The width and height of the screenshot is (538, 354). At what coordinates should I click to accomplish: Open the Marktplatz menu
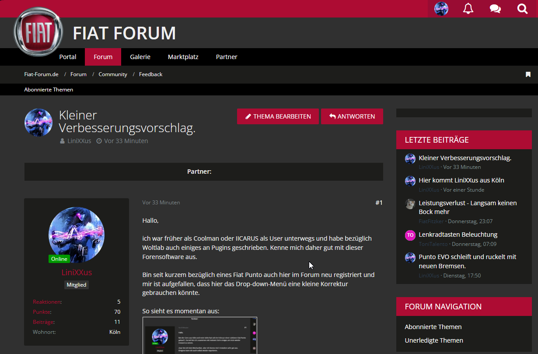[x=183, y=57]
